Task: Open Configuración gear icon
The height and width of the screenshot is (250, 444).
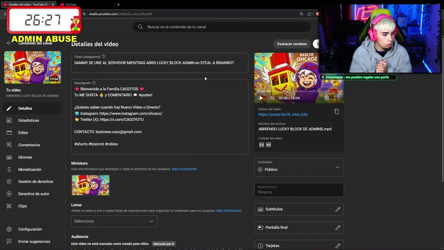Action: (9, 229)
